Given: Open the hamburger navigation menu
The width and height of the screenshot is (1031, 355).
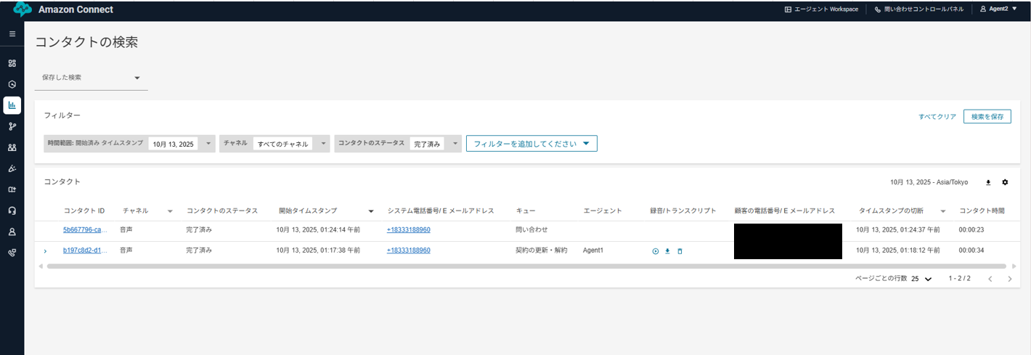Looking at the screenshot, I should click(x=12, y=33).
